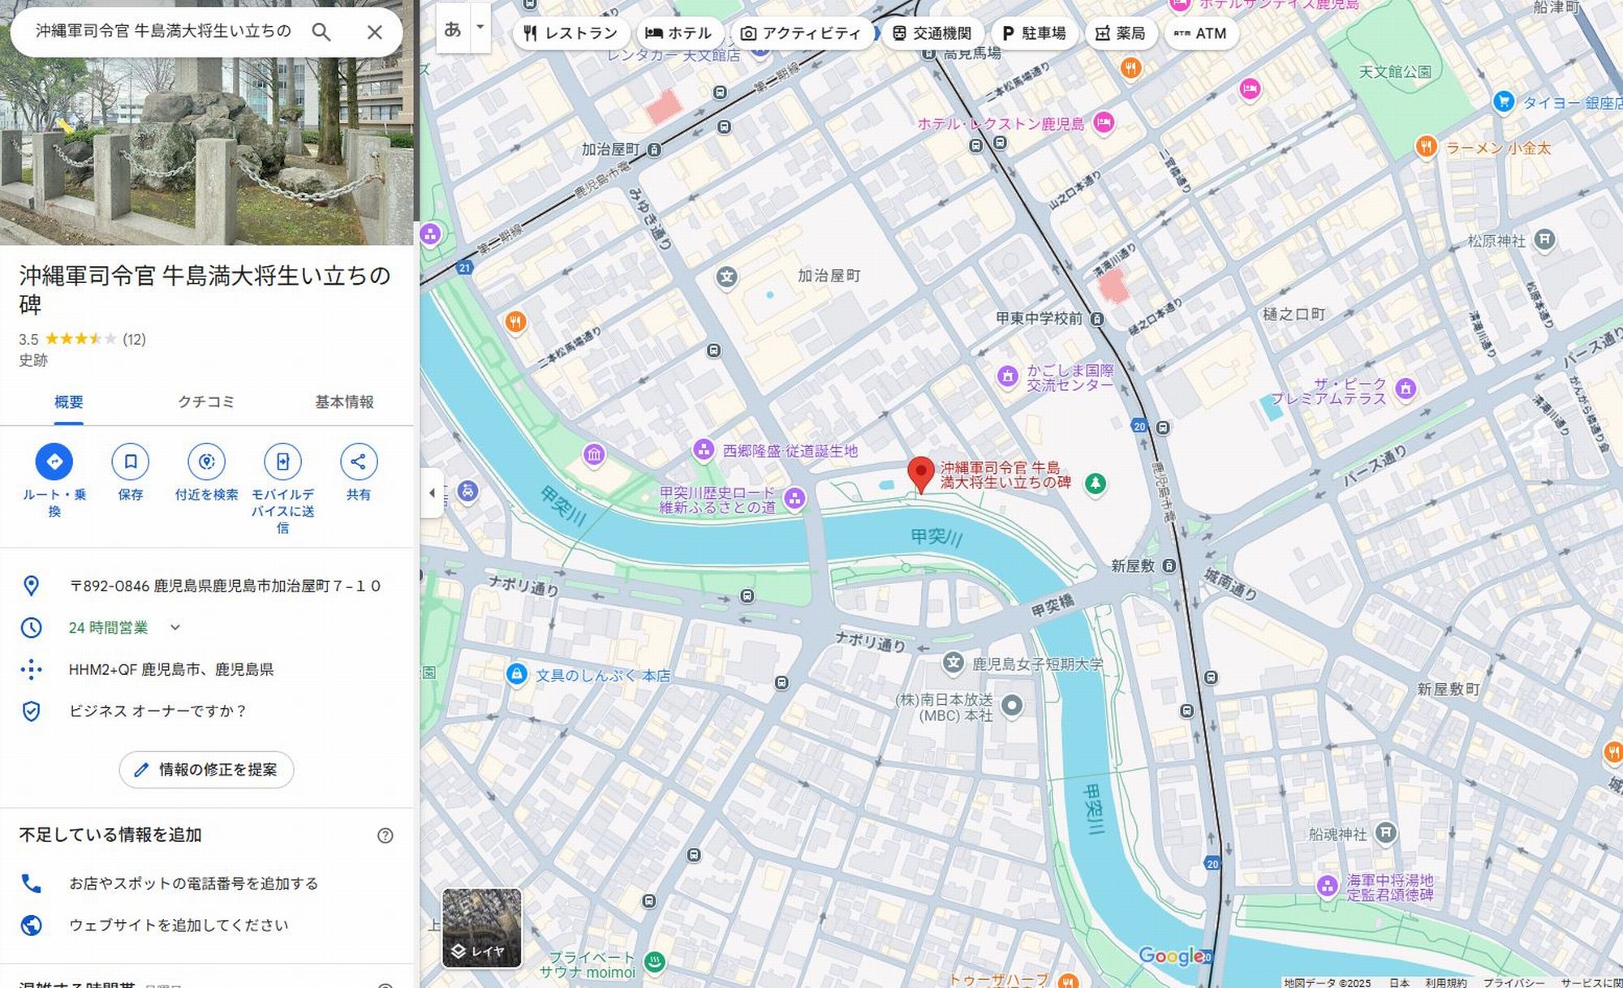Click 船魂神社 shrine icon
This screenshot has width=1623, height=988.
(1387, 832)
